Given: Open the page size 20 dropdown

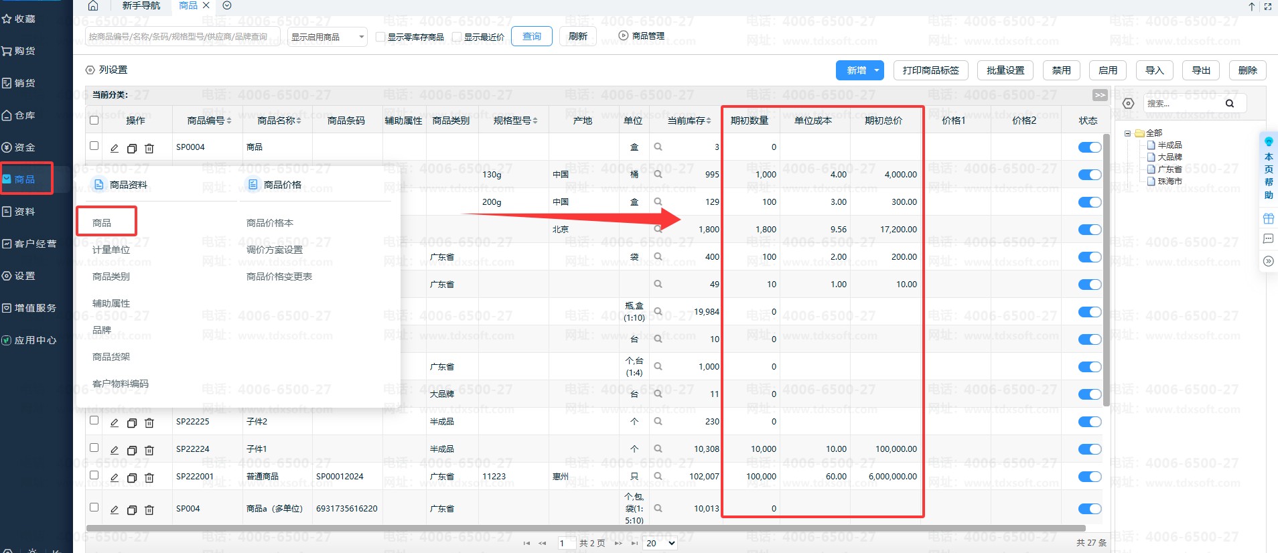Looking at the screenshot, I should click(660, 543).
